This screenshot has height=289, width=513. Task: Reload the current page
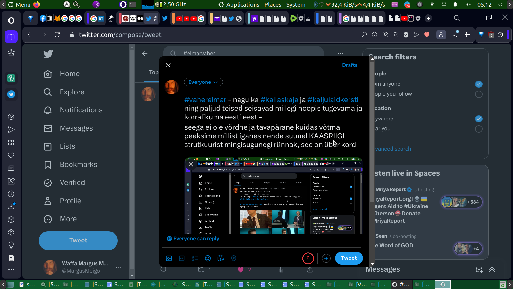57,35
